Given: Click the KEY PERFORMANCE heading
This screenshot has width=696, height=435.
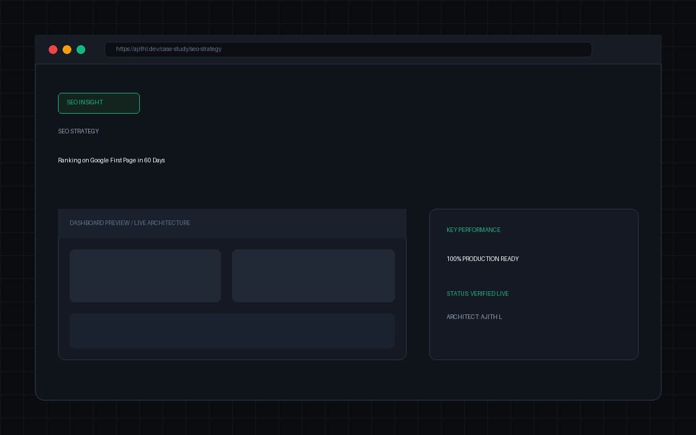Looking at the screenshot, I should (x=473, y=230).
